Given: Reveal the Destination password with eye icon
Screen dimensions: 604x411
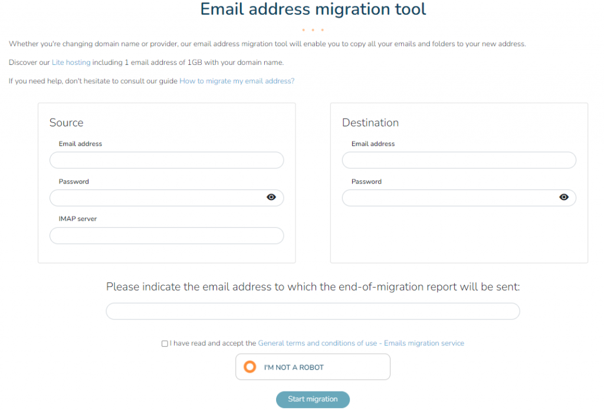Looking at the screenshot, I should pyautogui.click(x=564, y=197).
